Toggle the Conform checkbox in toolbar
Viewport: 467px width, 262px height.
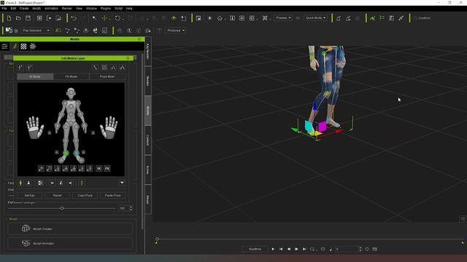[415, 18]
